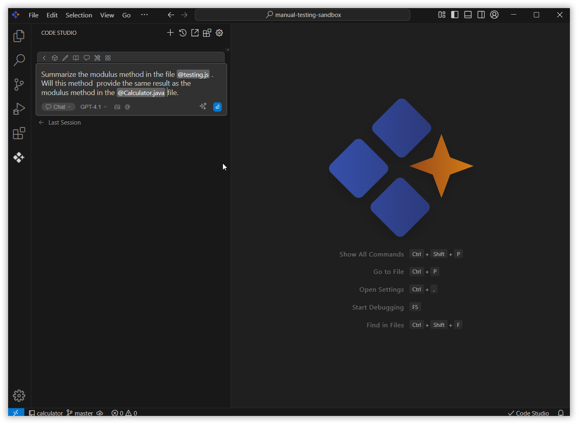Open the Go menu
Screen dimensions: 578x424
tap(126, 15)
